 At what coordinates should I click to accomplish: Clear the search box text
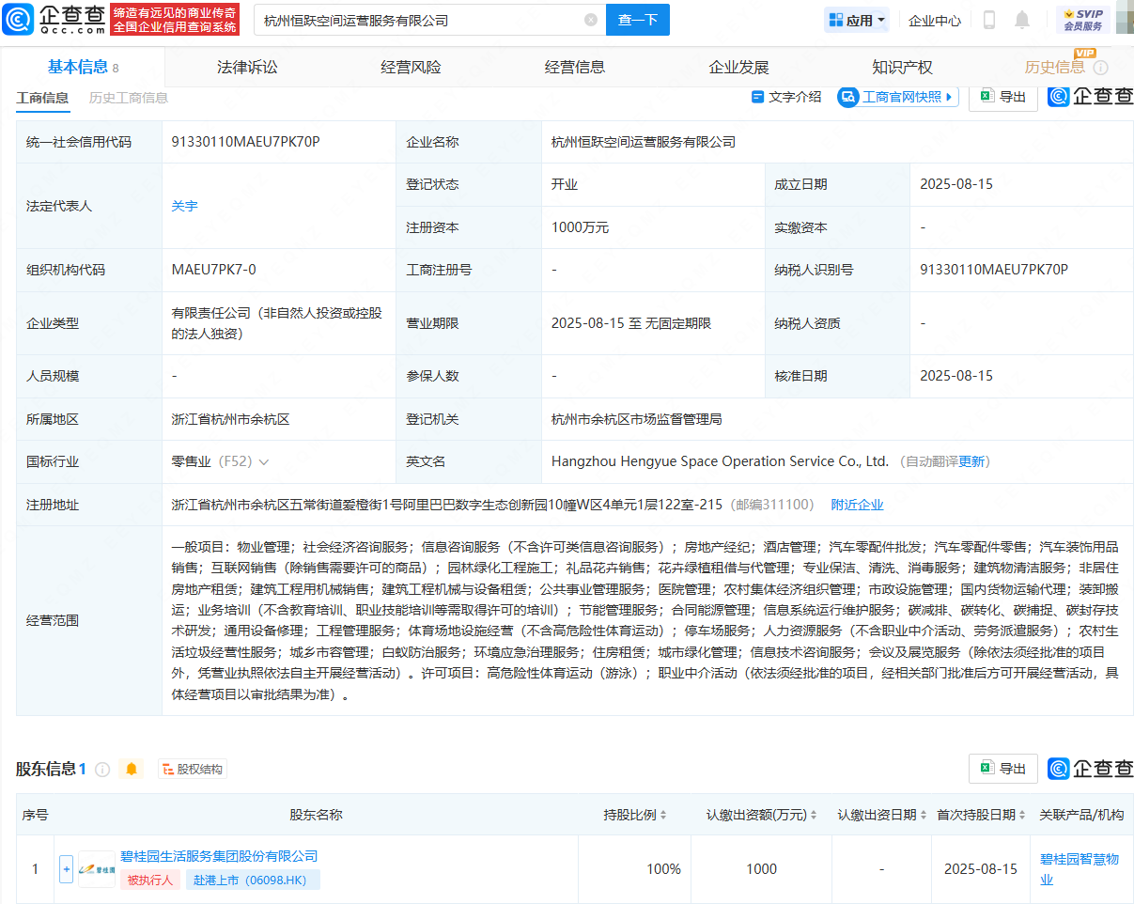tap(590, 20)
